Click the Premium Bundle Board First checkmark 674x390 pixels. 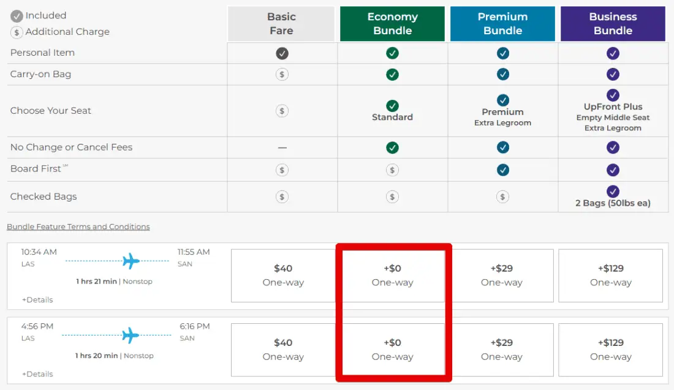coord(502,170)
